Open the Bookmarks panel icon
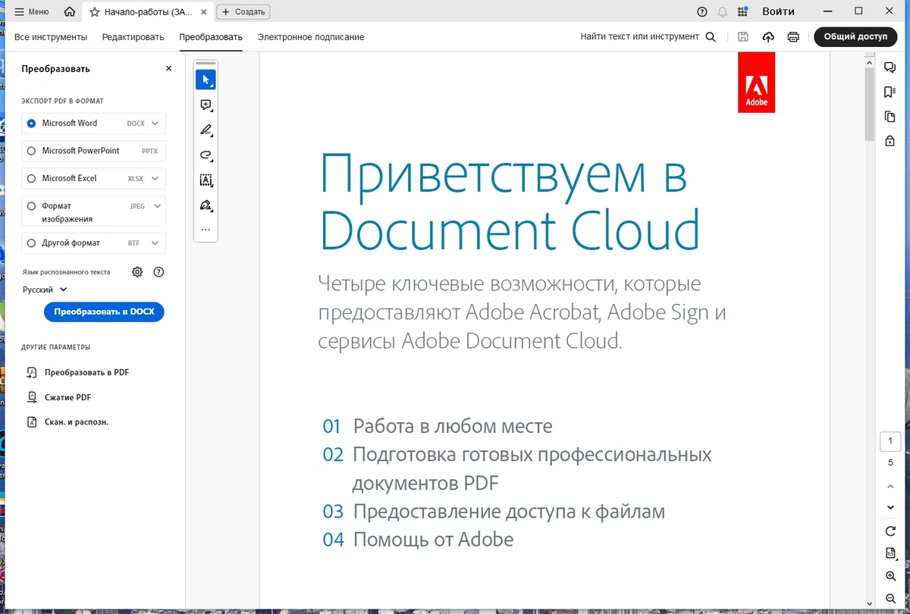 890,92
